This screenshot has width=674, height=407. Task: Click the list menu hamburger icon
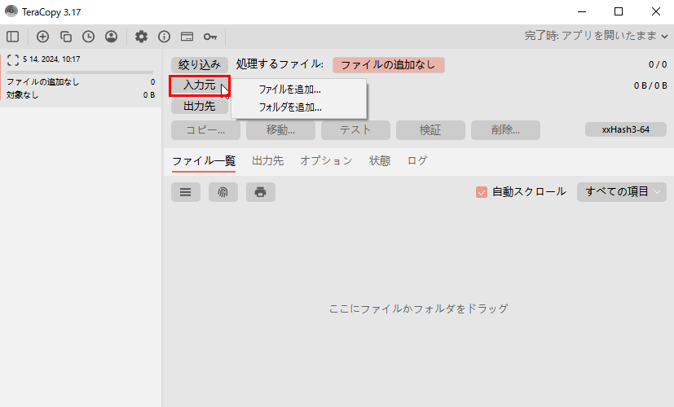click(x=186, y=192)
